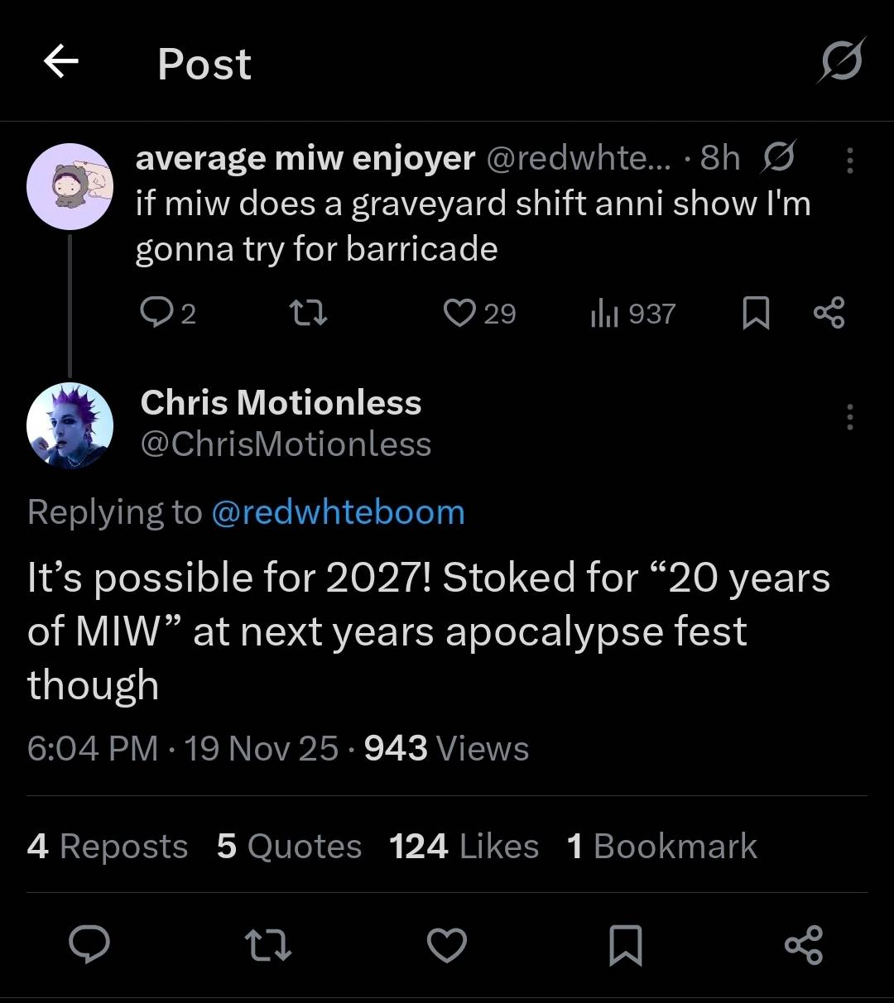The height and width of the screenshot is (1003, 894).
Task: Reply to Chris Motionless's post
Action: (x=89, y=945)
